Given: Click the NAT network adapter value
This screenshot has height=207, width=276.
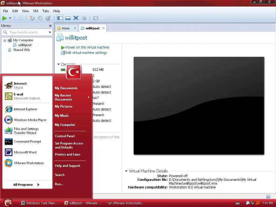Looking at the screenshot, I should [96, 98].
